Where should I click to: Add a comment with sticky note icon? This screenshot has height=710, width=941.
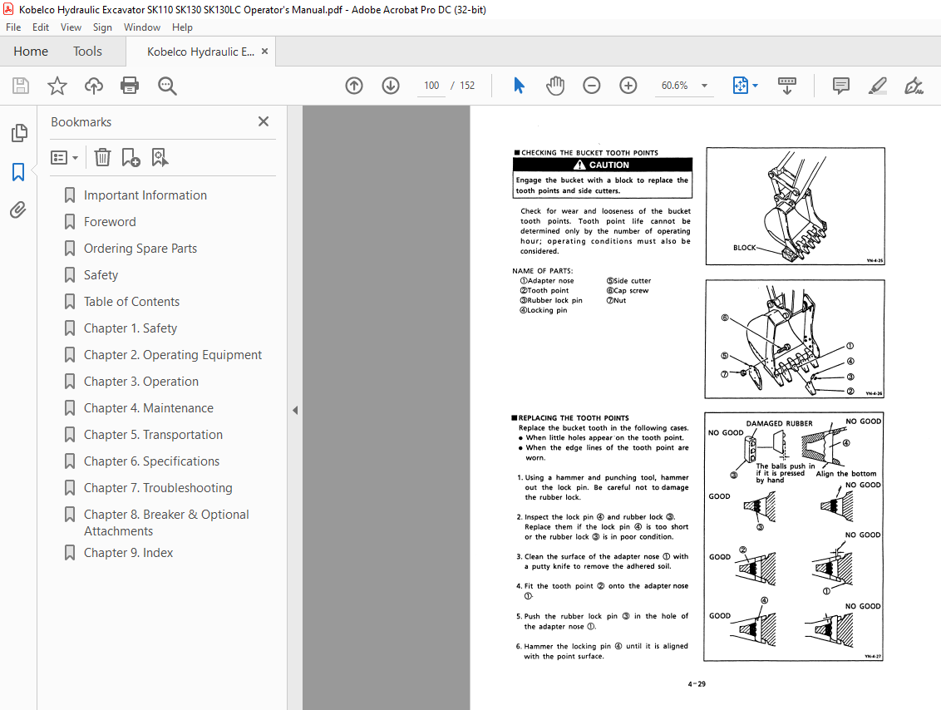pos(840,86)
